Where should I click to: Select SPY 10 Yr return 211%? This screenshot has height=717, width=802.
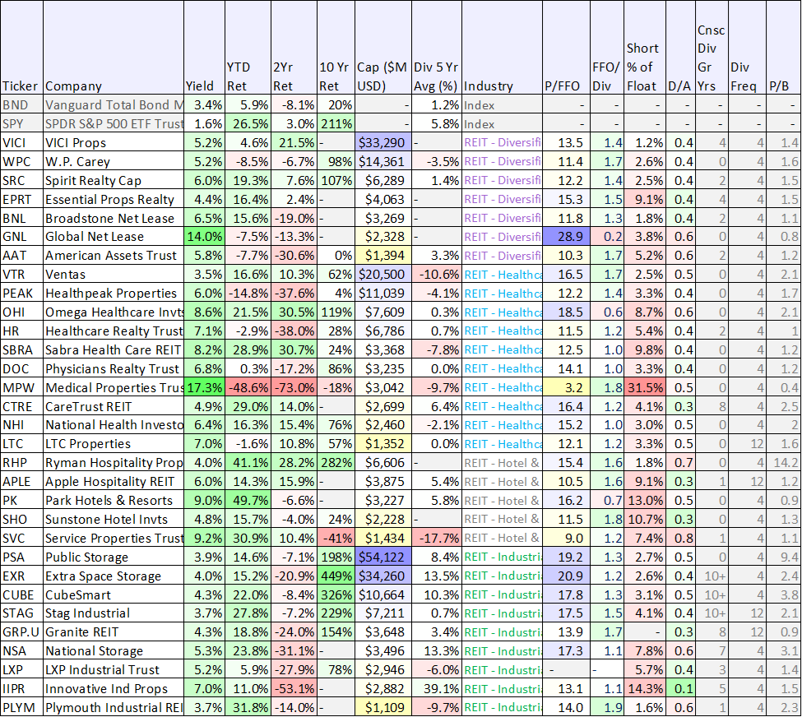(336, 124)
